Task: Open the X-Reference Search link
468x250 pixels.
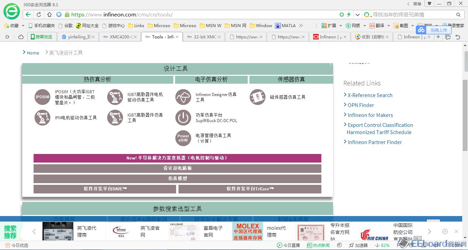Action: pyautogui.click(x=370, y=95)
